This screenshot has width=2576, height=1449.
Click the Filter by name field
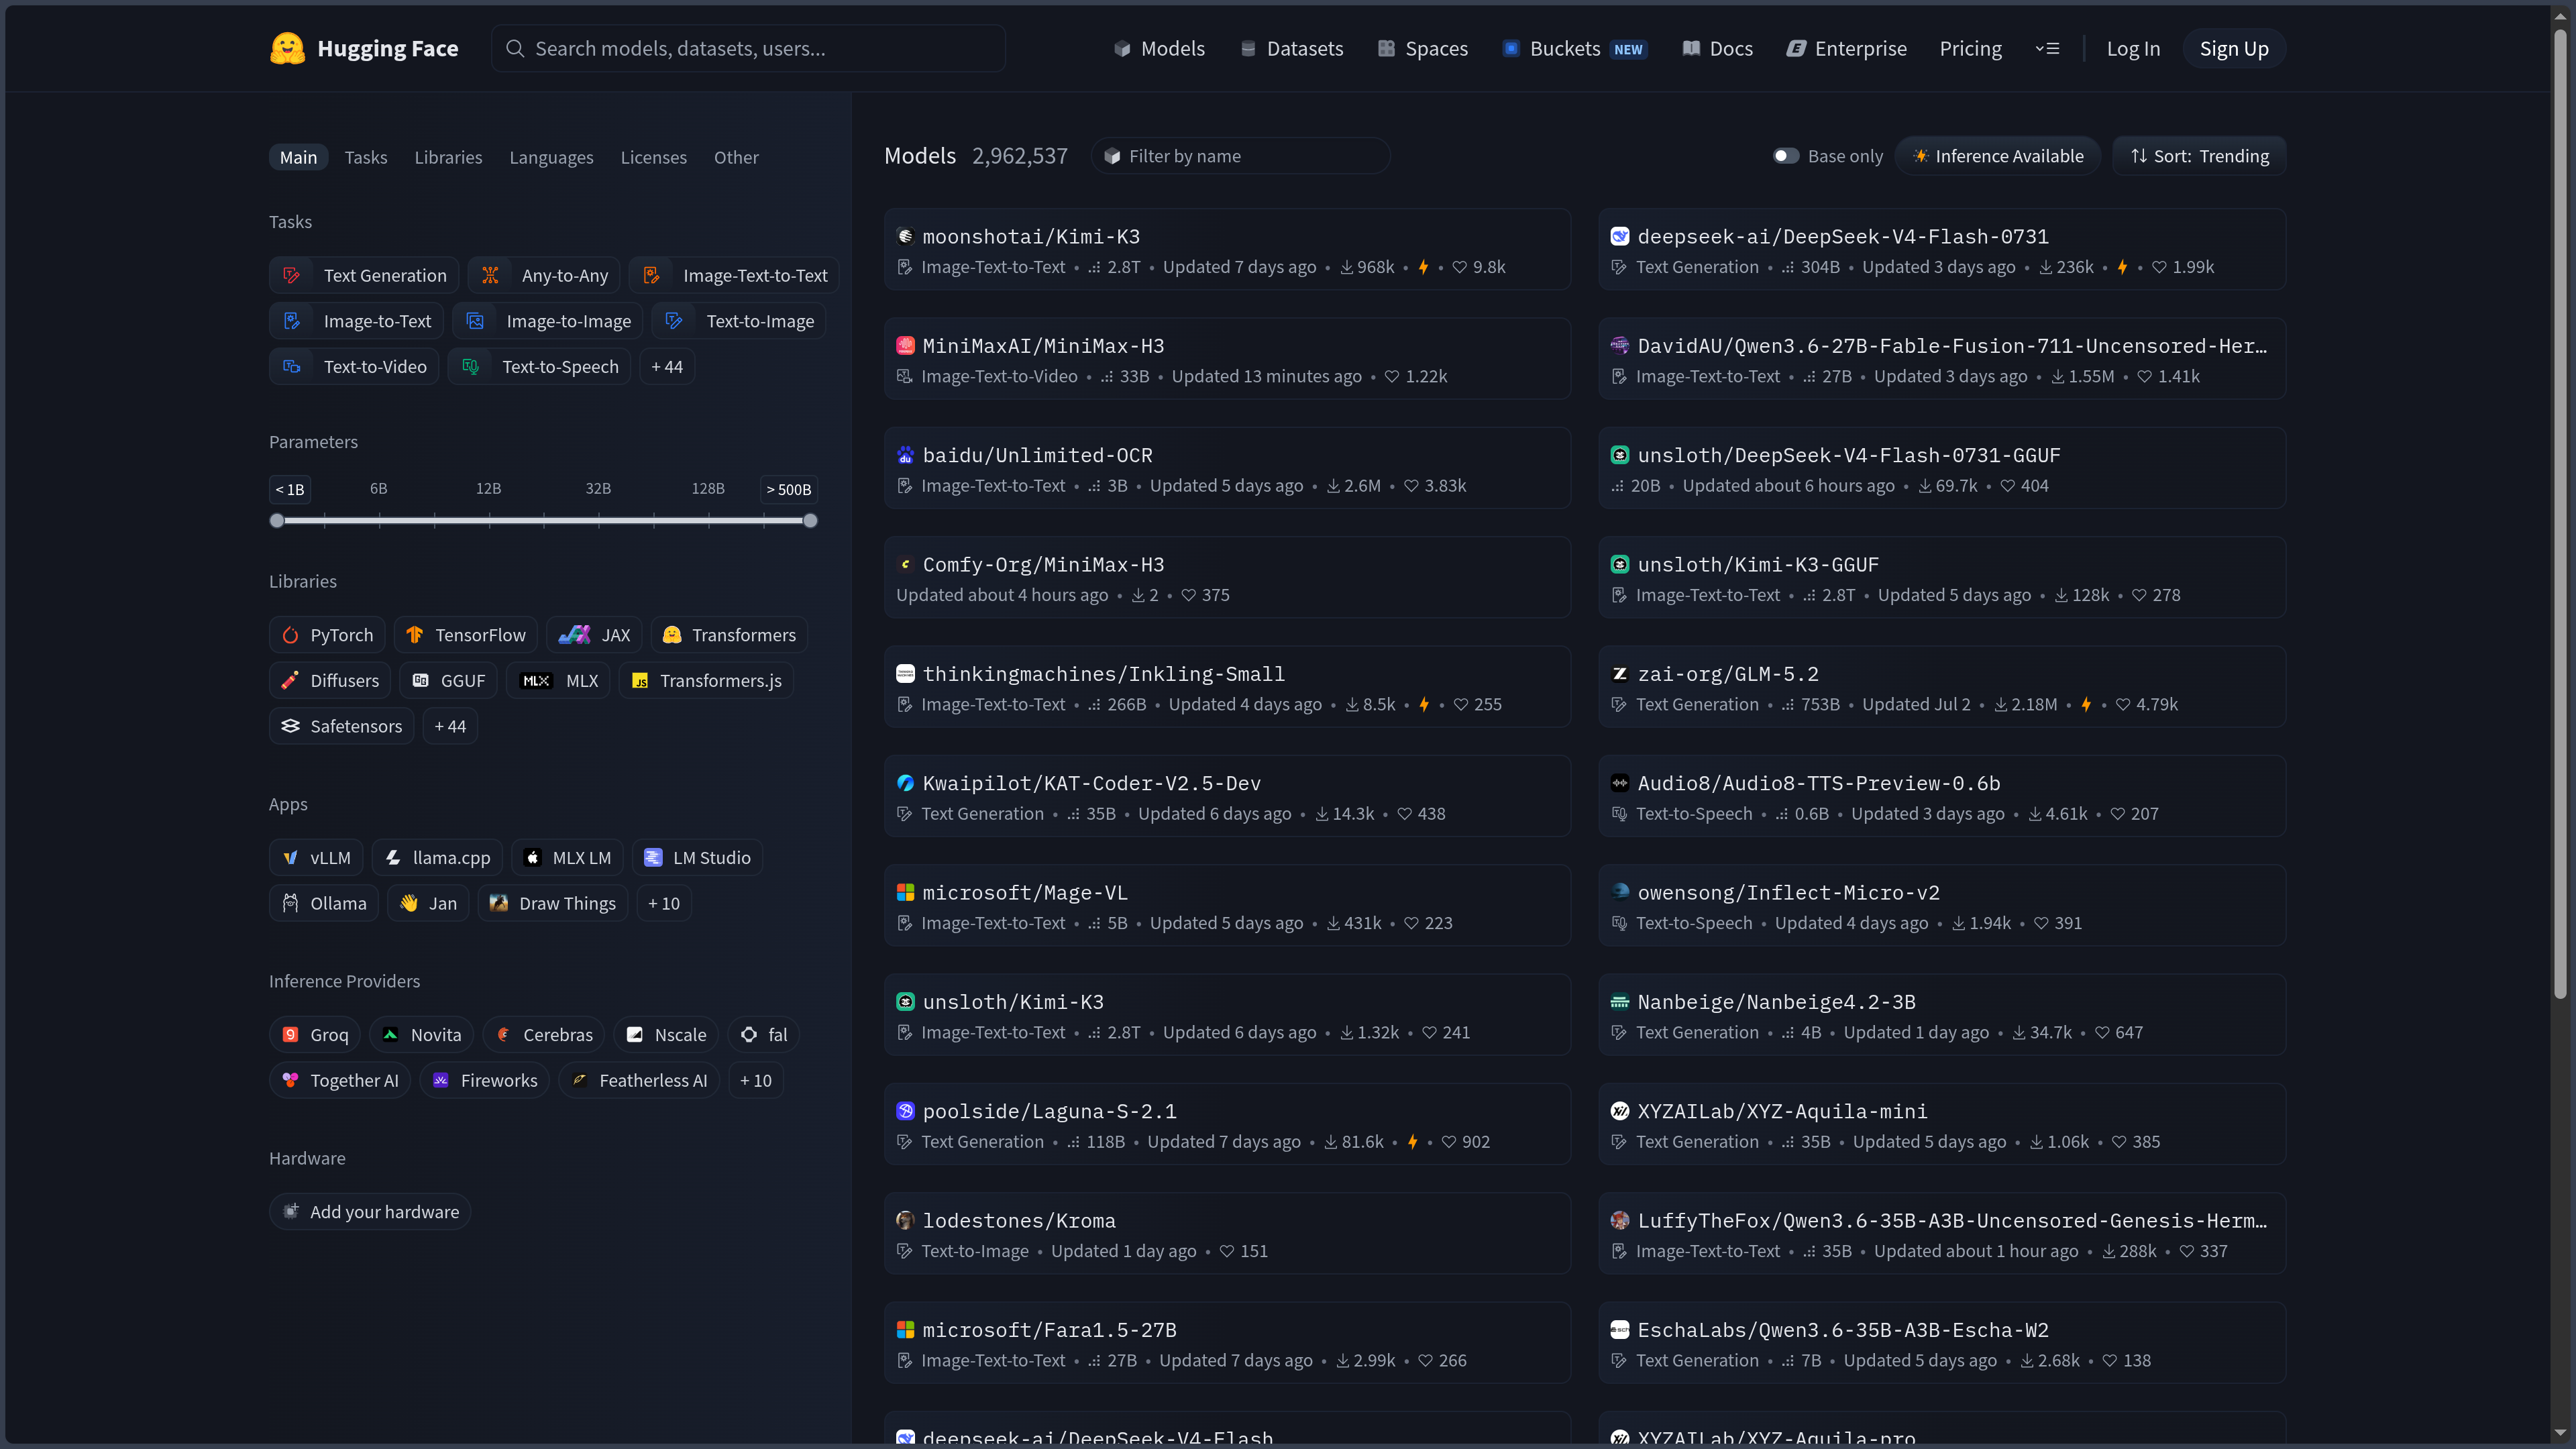[x=1241, y=156]
